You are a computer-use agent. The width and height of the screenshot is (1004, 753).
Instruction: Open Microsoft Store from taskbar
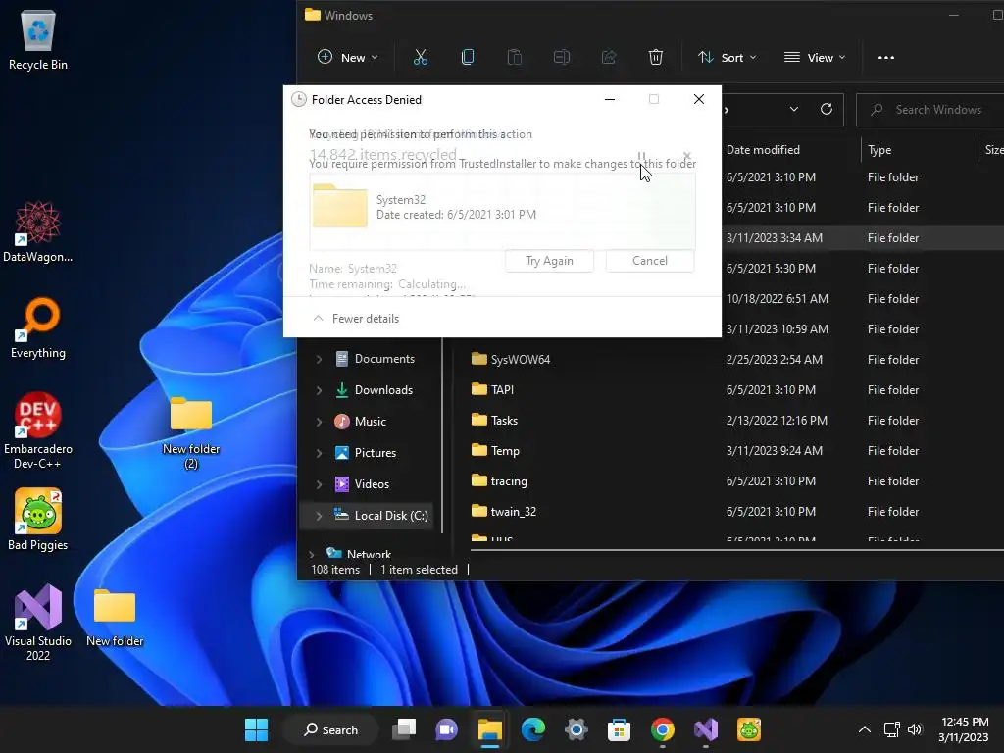tap(620, 729)
